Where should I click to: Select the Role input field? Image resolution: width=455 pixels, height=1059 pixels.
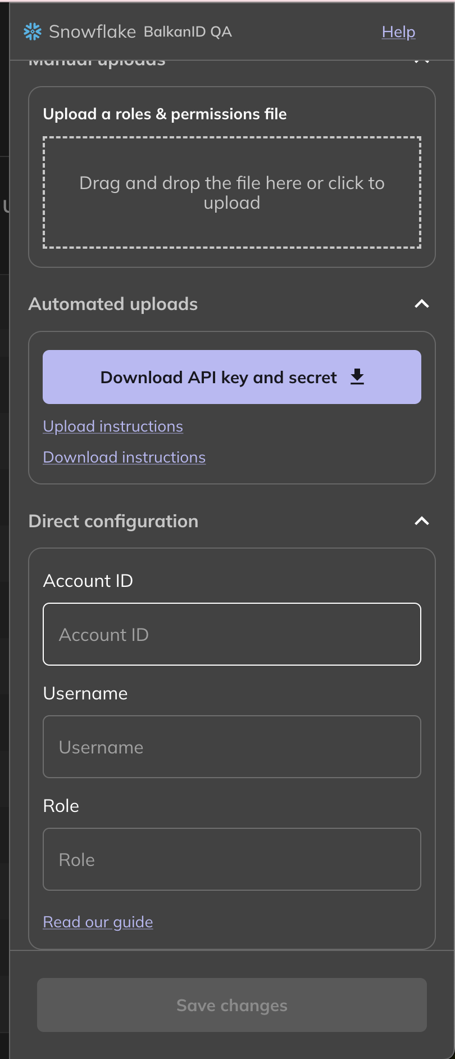point(232,859)
